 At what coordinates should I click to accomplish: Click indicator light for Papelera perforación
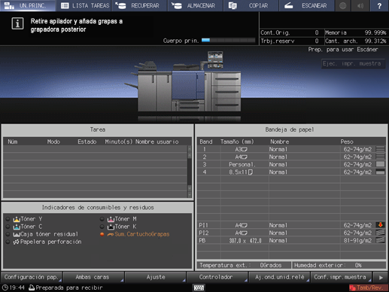[x=8, y=242]
